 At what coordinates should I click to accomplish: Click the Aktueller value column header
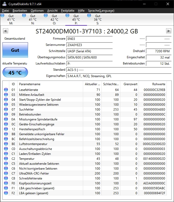(92, 84)
